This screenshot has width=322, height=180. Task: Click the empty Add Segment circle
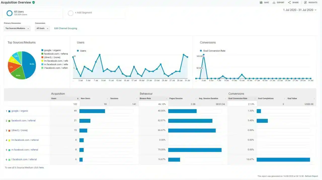tap(71, 13)
